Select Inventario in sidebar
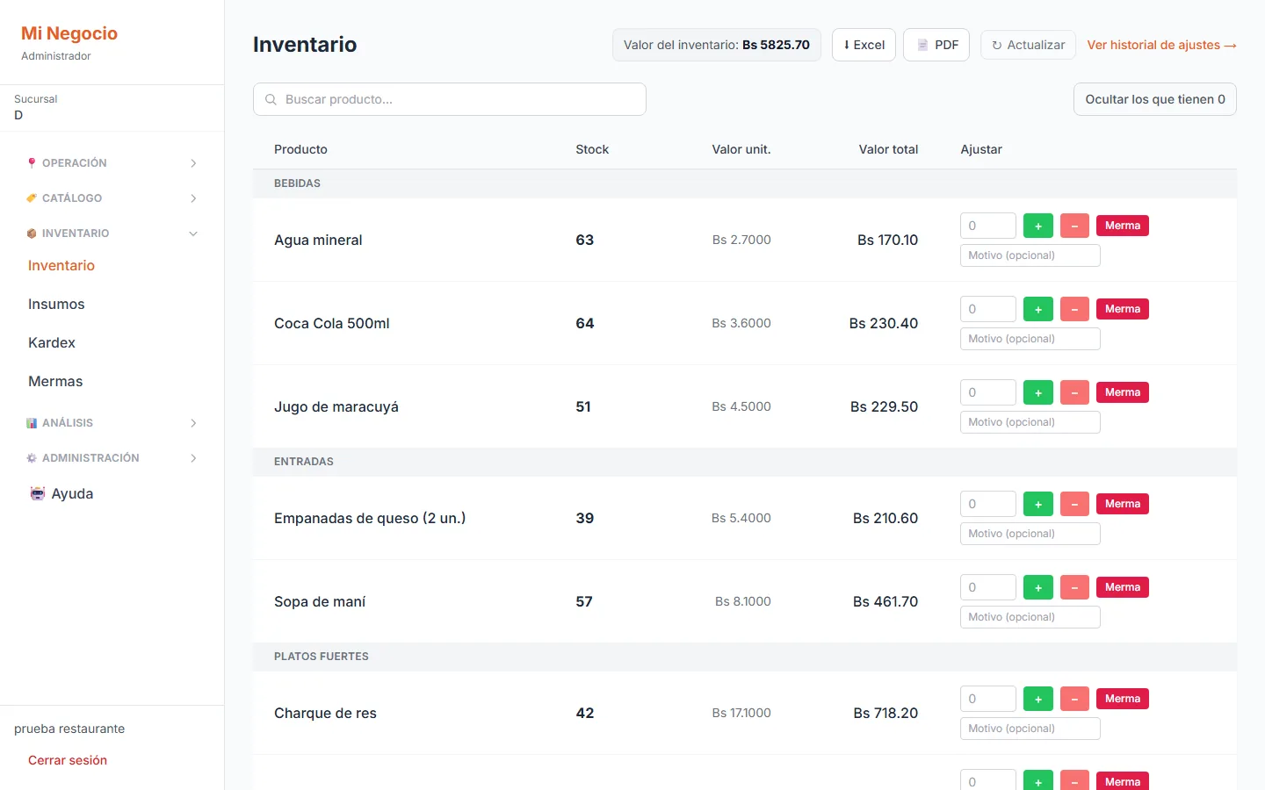1265x790 pixels. 61,265
